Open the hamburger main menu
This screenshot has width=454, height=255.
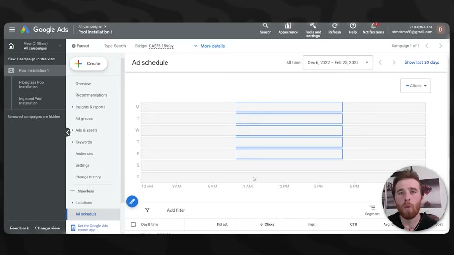(x=12, y=29)
